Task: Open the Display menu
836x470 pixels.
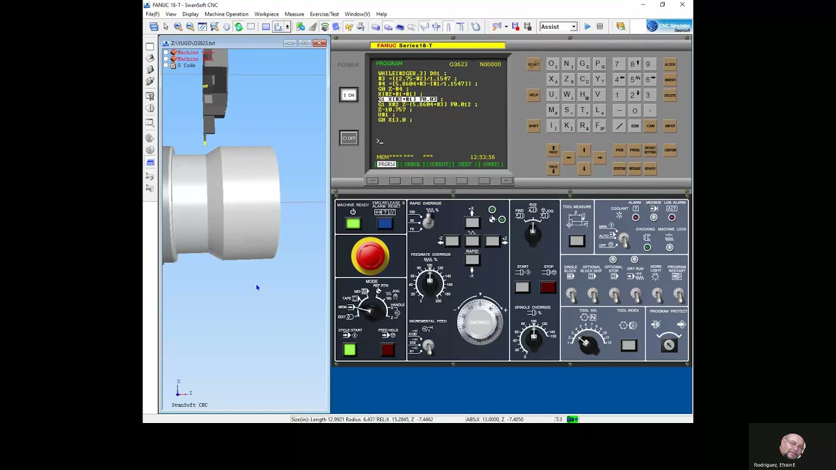Action: click(x=191, y=14)
